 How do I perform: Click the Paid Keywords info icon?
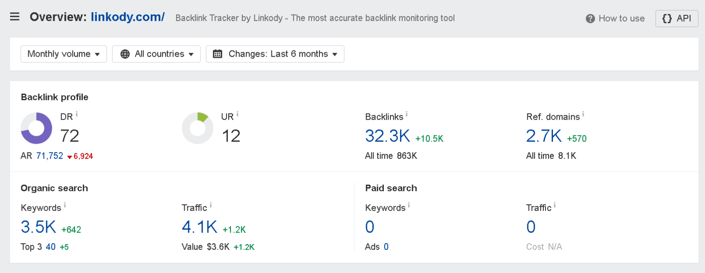pyautogui.click(x=409, y=205)
